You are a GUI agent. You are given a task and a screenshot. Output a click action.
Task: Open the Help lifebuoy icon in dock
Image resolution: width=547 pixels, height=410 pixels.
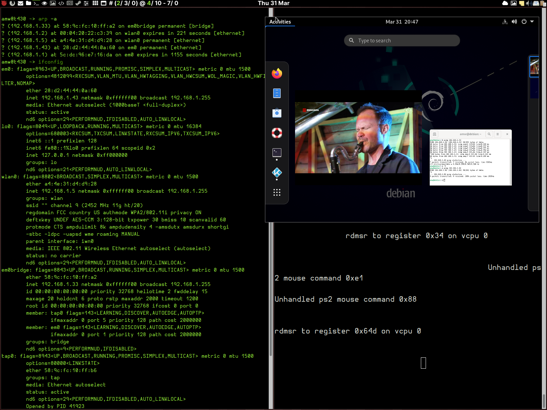(277, 133)
